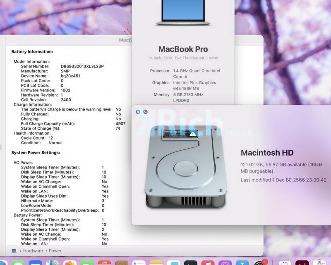
Task: Select Hardware in the path bar breadcrumb
Action: 33,251
